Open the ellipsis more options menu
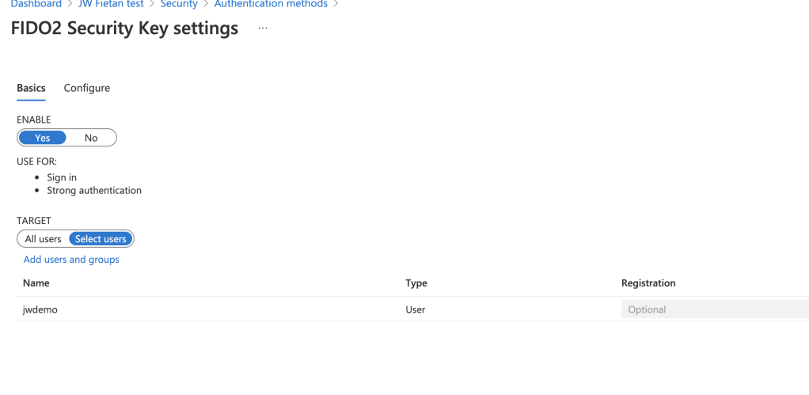Image resolution: width=809 pixels, height=395 pixels. tap(263, 29)
